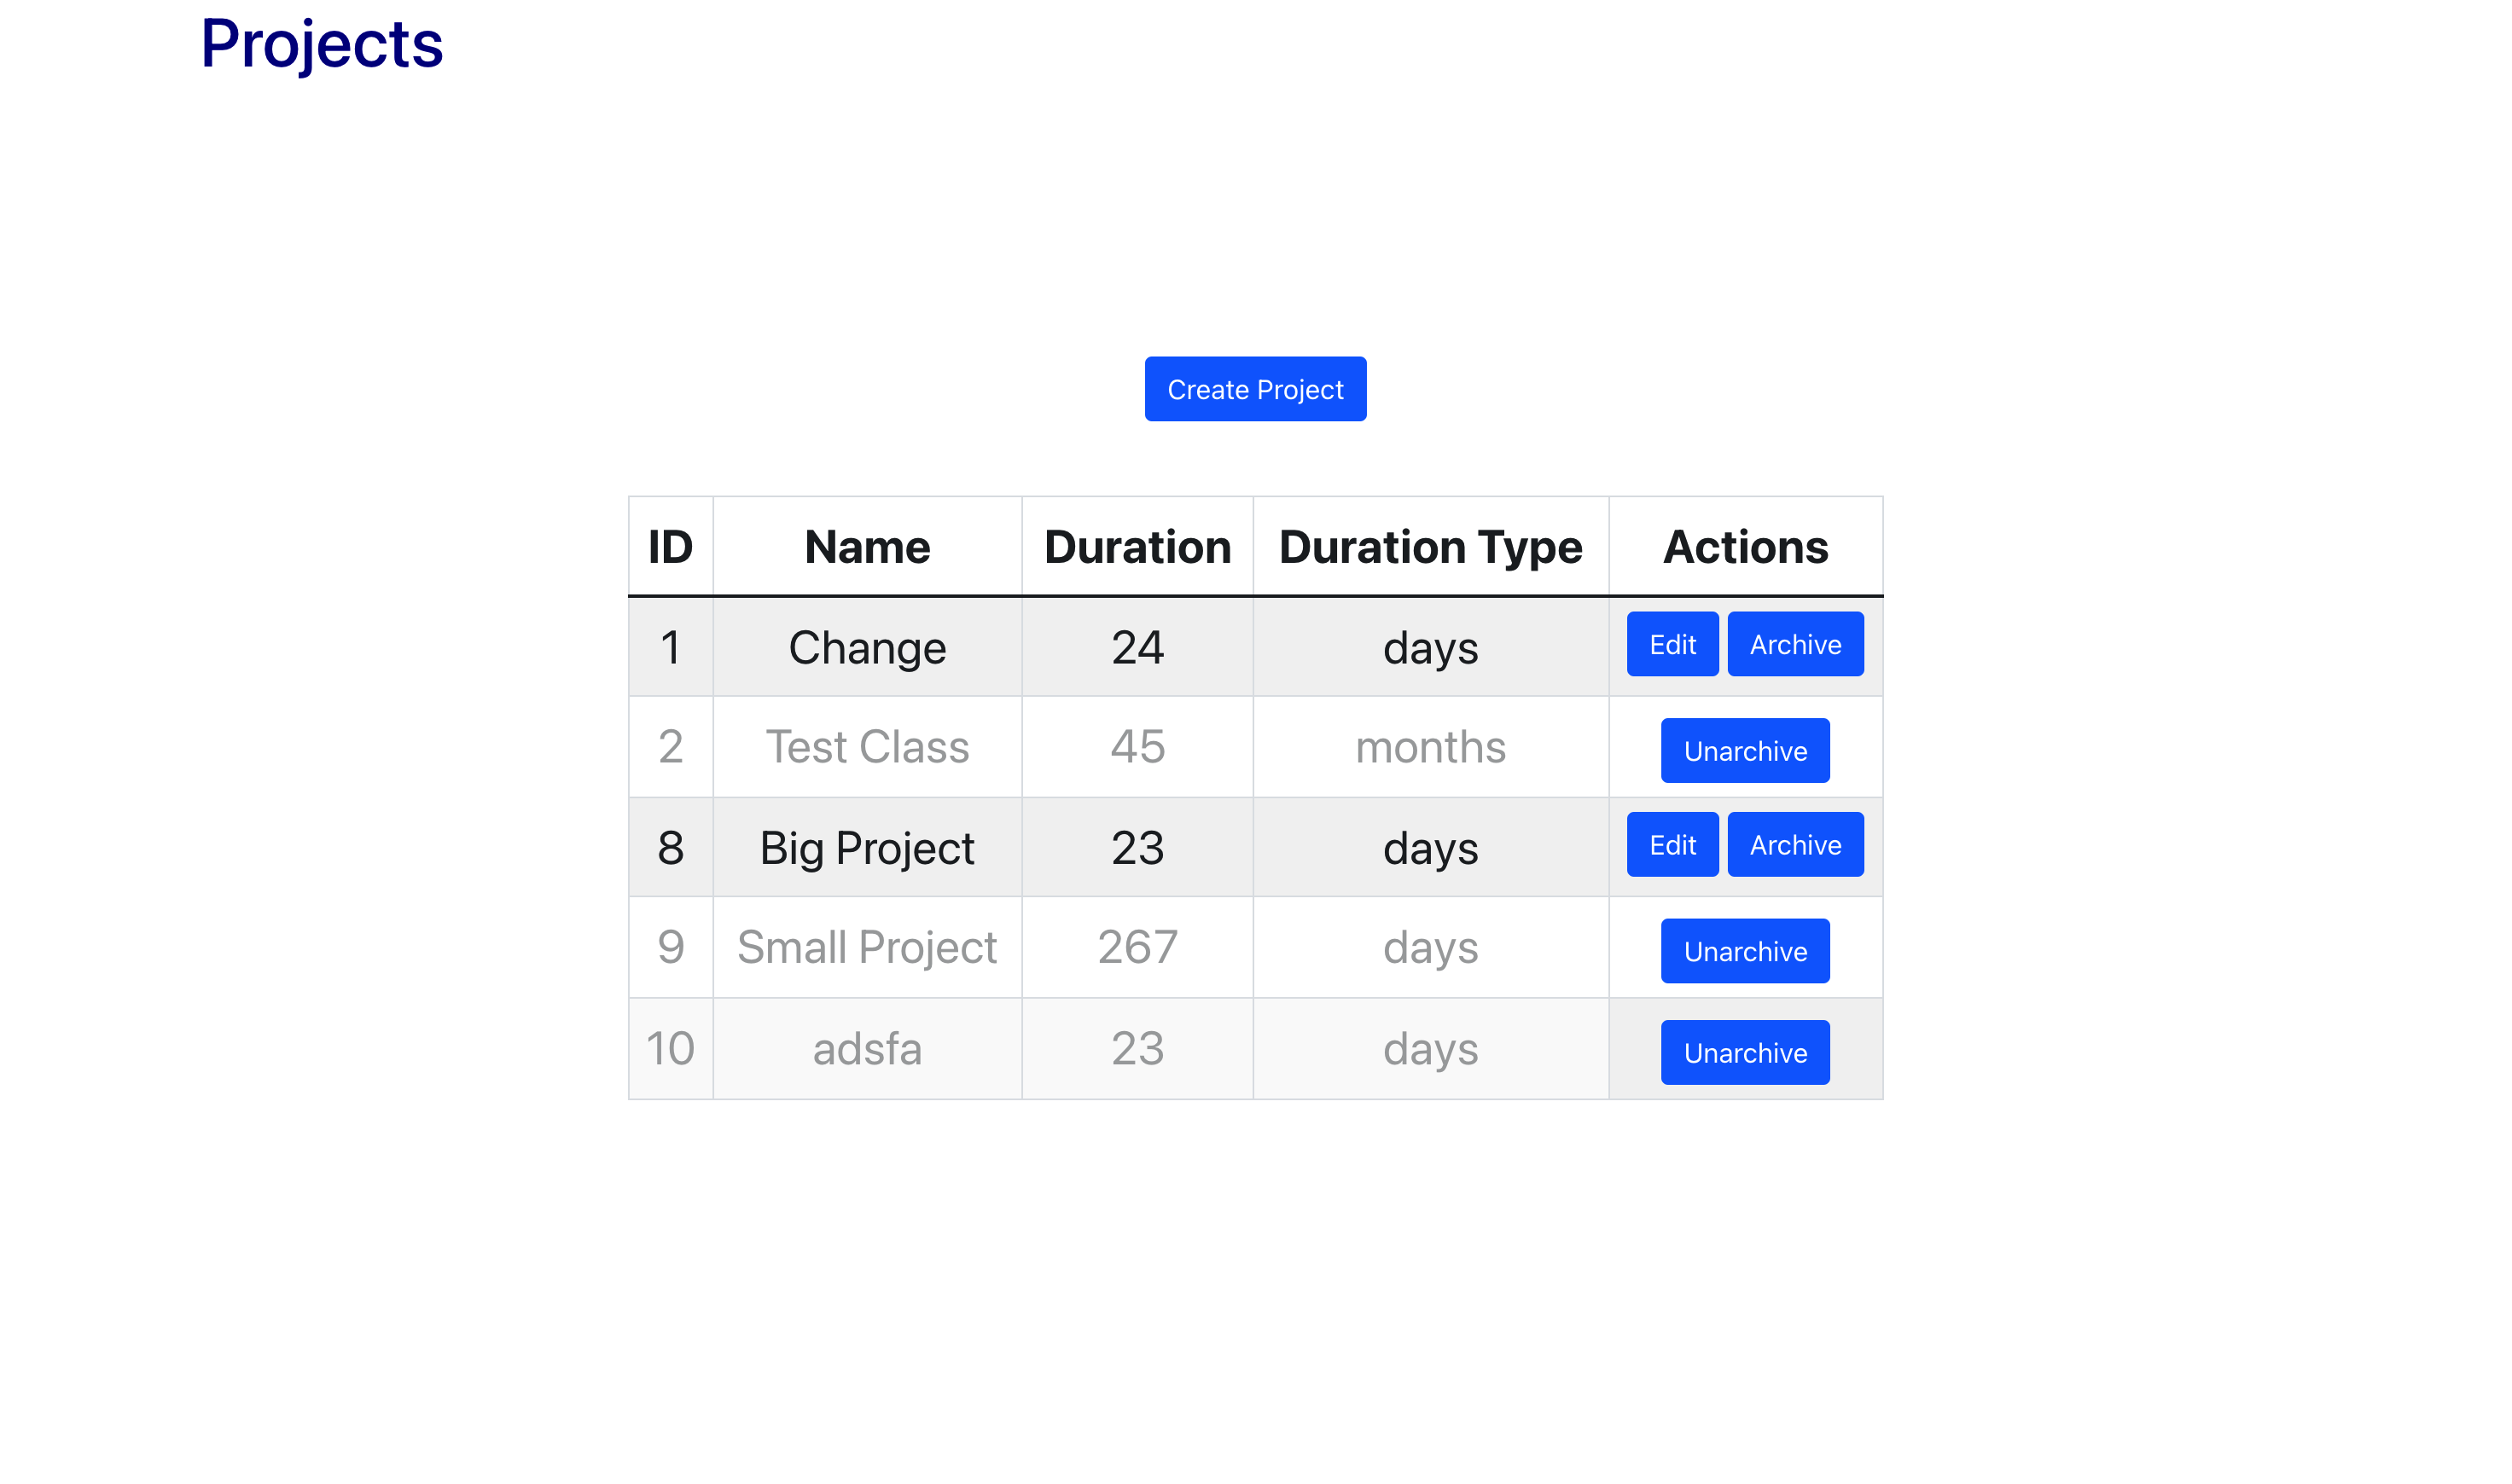The width and height of the screenshot is (2512, 1484).
Task: Select the Test Class project name cell
Action: point(866,747)
